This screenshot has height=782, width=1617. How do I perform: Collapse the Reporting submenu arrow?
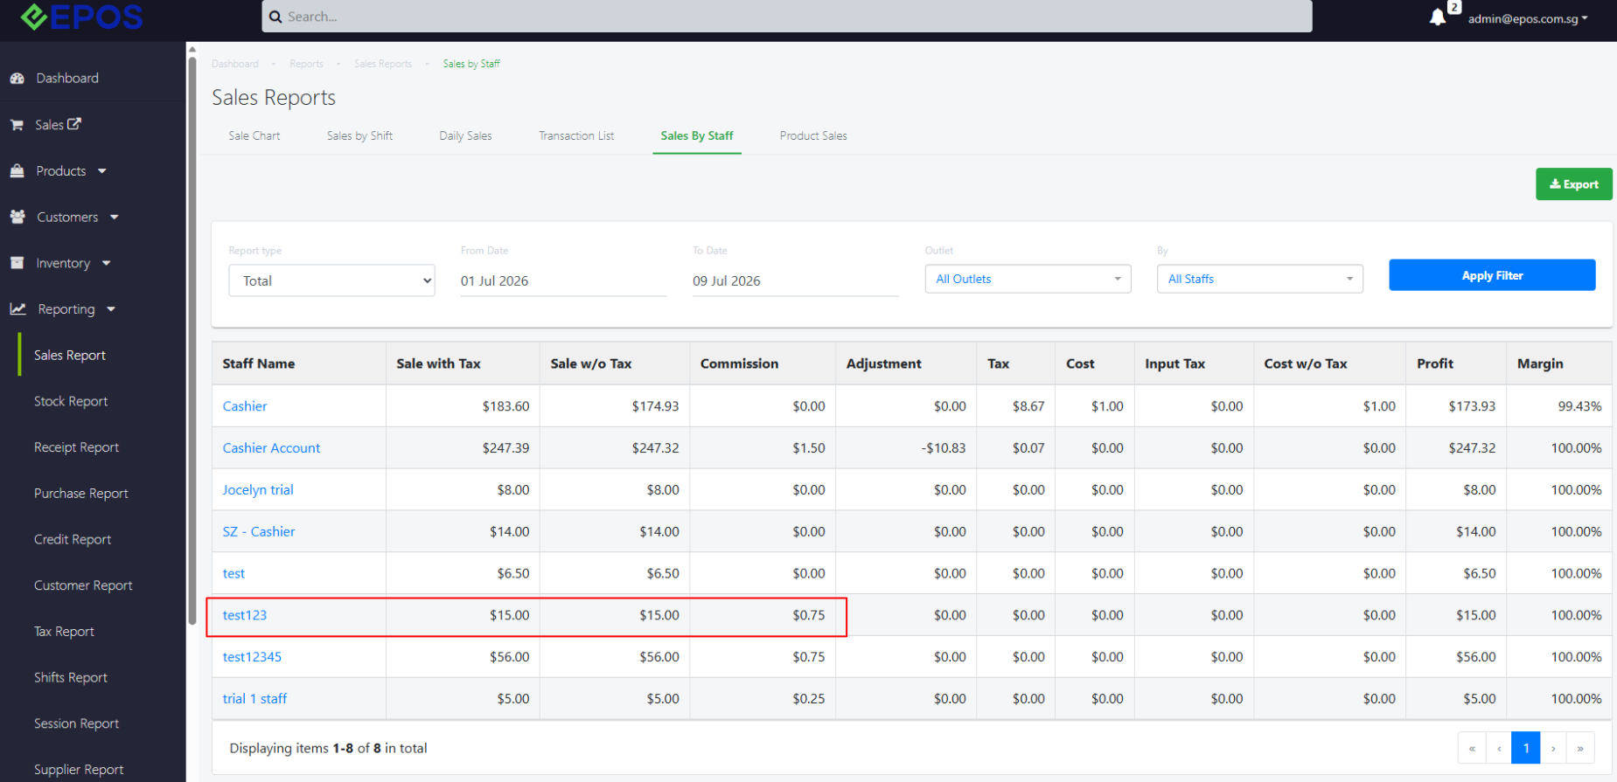pos(111,309)
